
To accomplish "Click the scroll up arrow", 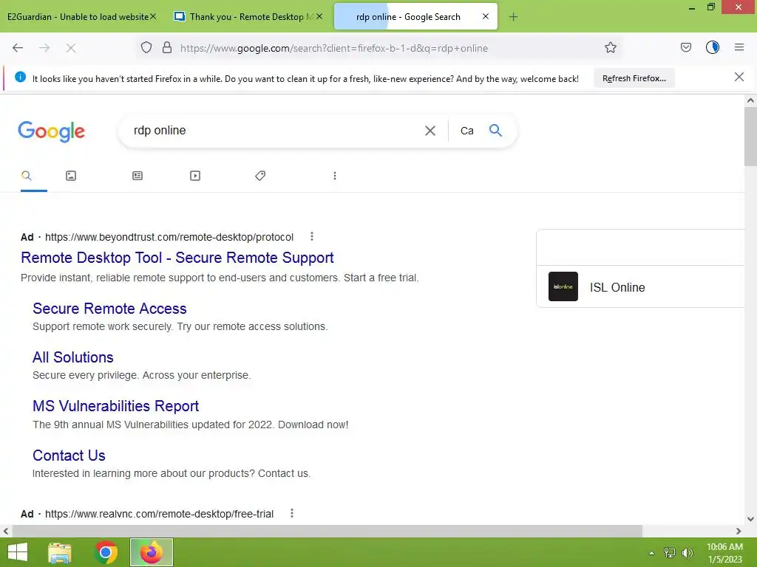I will [750, 100].
